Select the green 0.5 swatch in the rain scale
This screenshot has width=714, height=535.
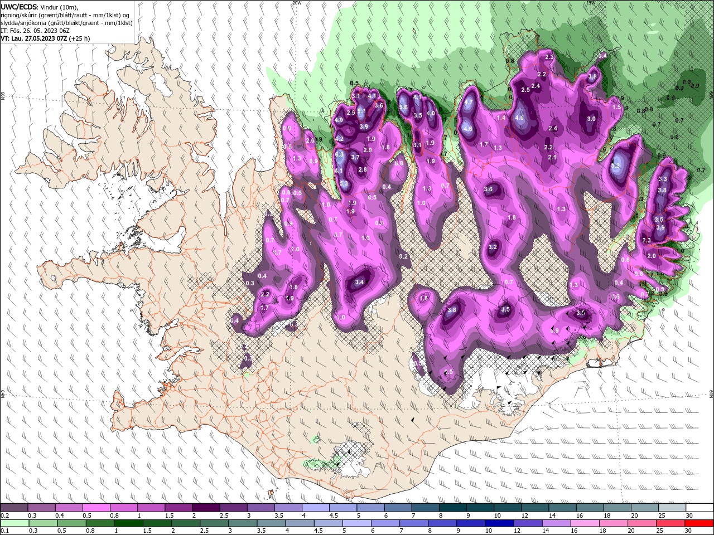point(71,523)
